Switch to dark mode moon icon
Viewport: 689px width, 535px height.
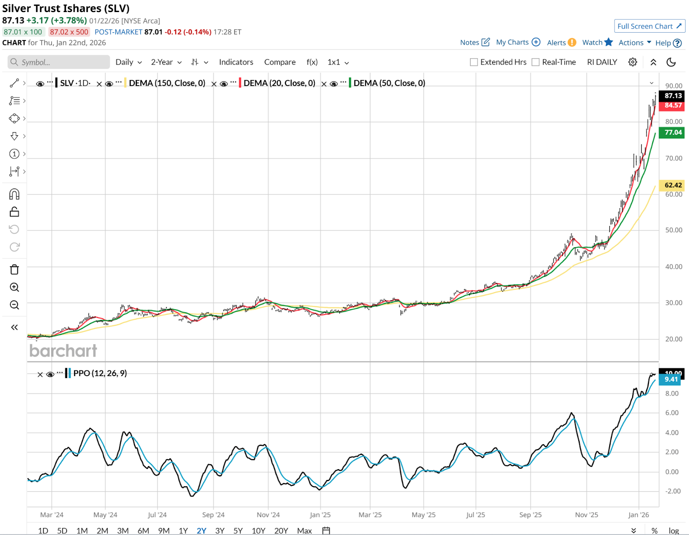point(671,62)
